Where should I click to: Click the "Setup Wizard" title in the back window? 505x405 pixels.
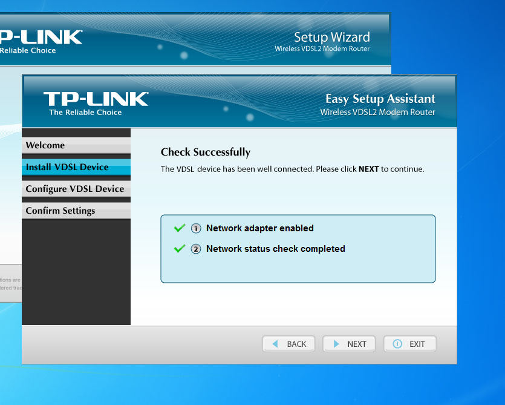click(332, 37)
